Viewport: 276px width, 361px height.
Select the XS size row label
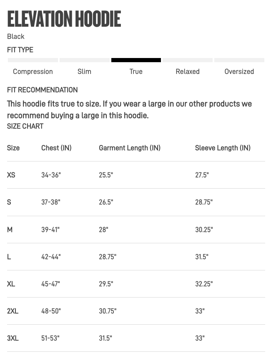pyautogui.click(x=11, y=175)
